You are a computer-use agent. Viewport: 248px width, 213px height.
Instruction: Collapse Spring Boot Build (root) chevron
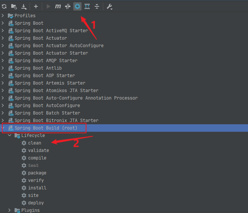tap(3, 128)
